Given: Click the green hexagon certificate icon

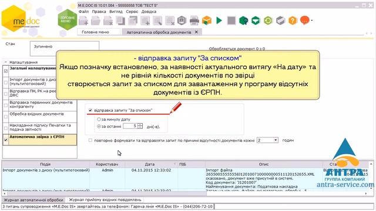Looking at the screenshot, I should click(x=244, y=21).
